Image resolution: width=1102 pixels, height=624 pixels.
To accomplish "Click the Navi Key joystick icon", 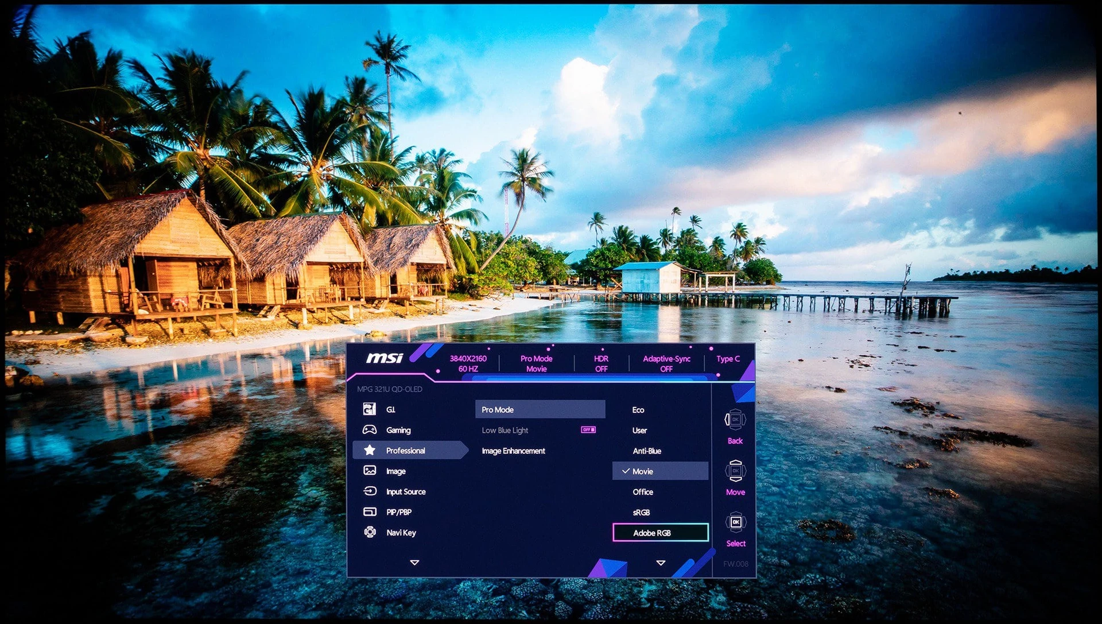I will pyautogui.click(x=370, y=532).
